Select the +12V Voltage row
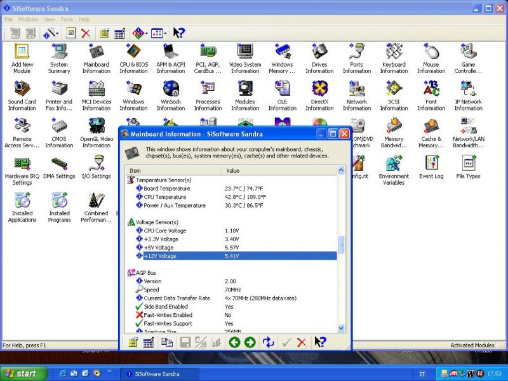The height and width of the screenshot is (381, 508). [x=236, y=256]
